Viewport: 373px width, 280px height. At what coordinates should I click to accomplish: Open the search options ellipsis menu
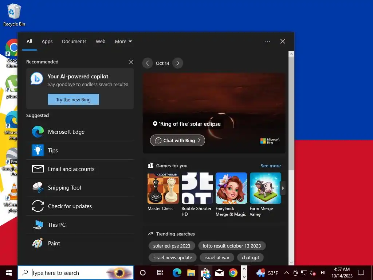point(267,41)
